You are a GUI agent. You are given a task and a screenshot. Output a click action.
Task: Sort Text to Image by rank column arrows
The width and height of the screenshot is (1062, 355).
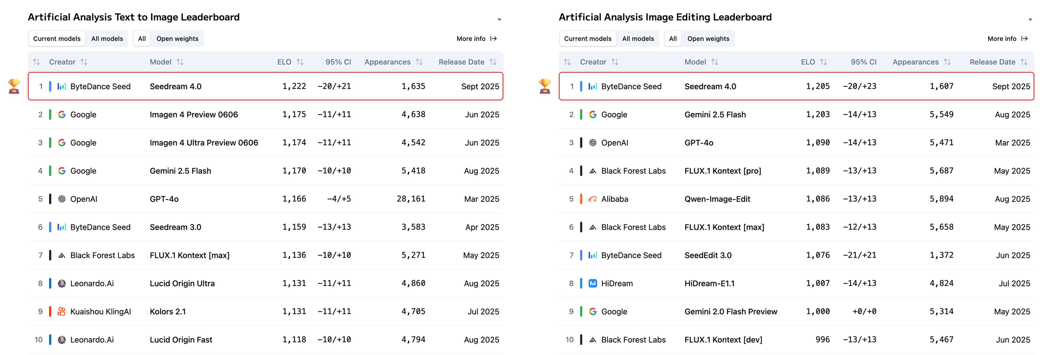click(36, 62)
